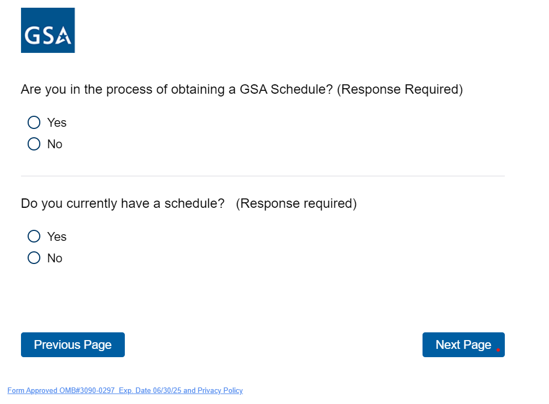Continue with the Next Page button
Screen dimensions: 549x404
[x=463, y=344]
